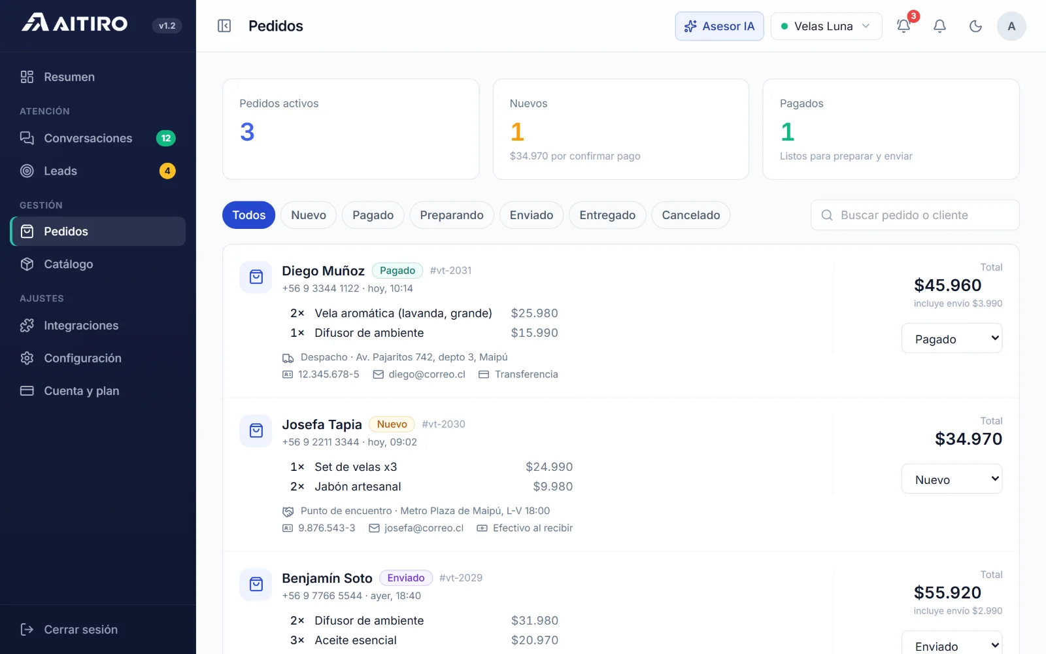This screenshot has width=1046, height=654.
Task: Open Conversaciones section
Action: pos(98,138)
